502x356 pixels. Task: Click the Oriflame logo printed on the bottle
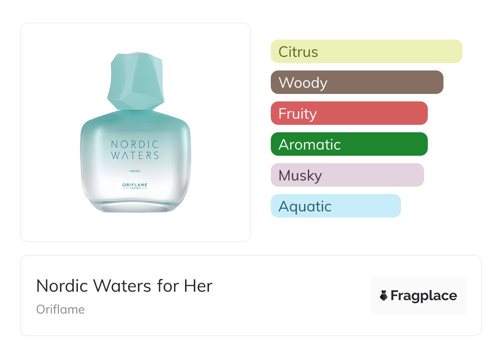[x=135, y=185]
